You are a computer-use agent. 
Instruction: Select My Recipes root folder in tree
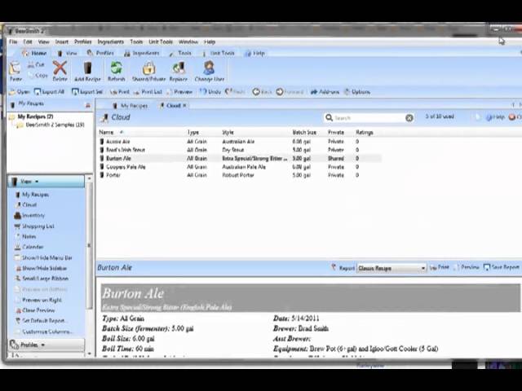point(32,116)
